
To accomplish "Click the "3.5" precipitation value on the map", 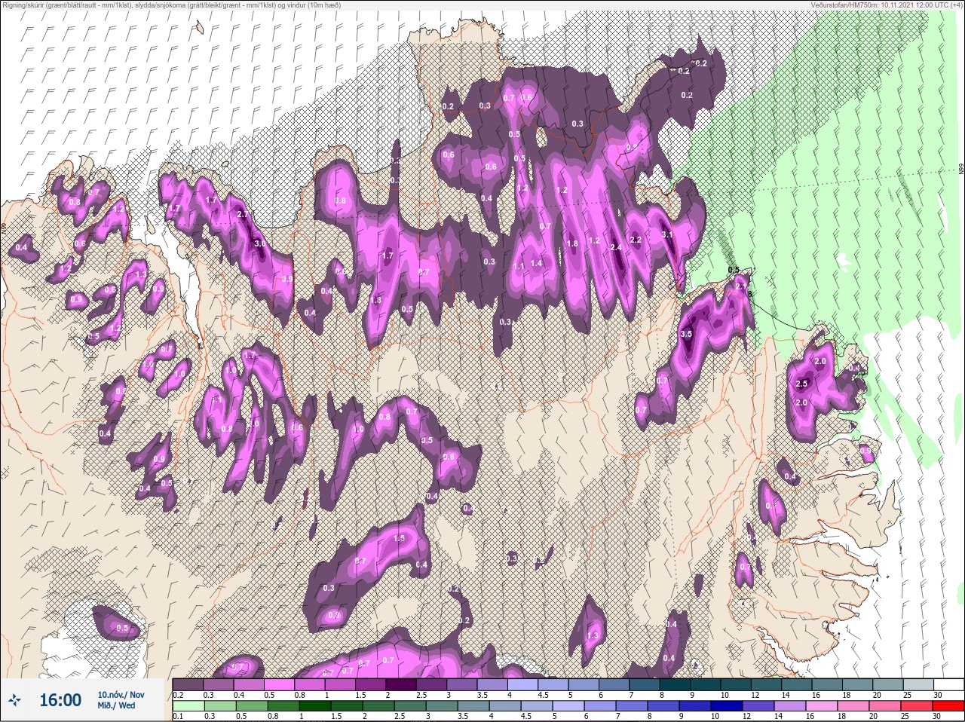I will click(x=686, y=334).
